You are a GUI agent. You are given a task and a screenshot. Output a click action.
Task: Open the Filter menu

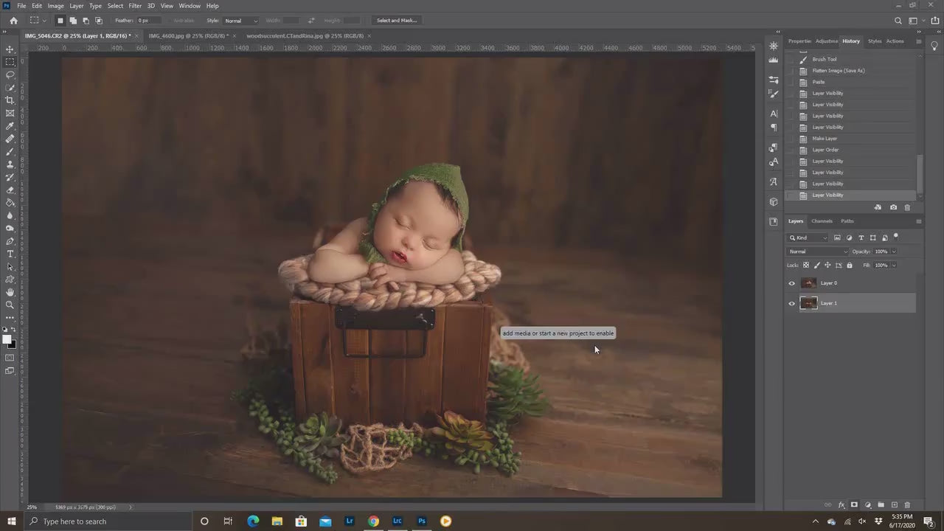[x=134, y=5]
